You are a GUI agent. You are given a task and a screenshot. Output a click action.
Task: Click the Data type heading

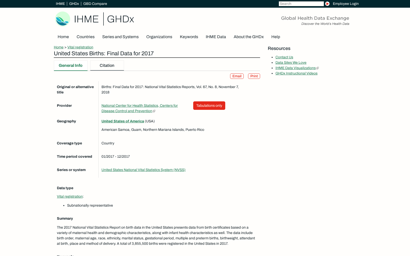coord(65,188)
